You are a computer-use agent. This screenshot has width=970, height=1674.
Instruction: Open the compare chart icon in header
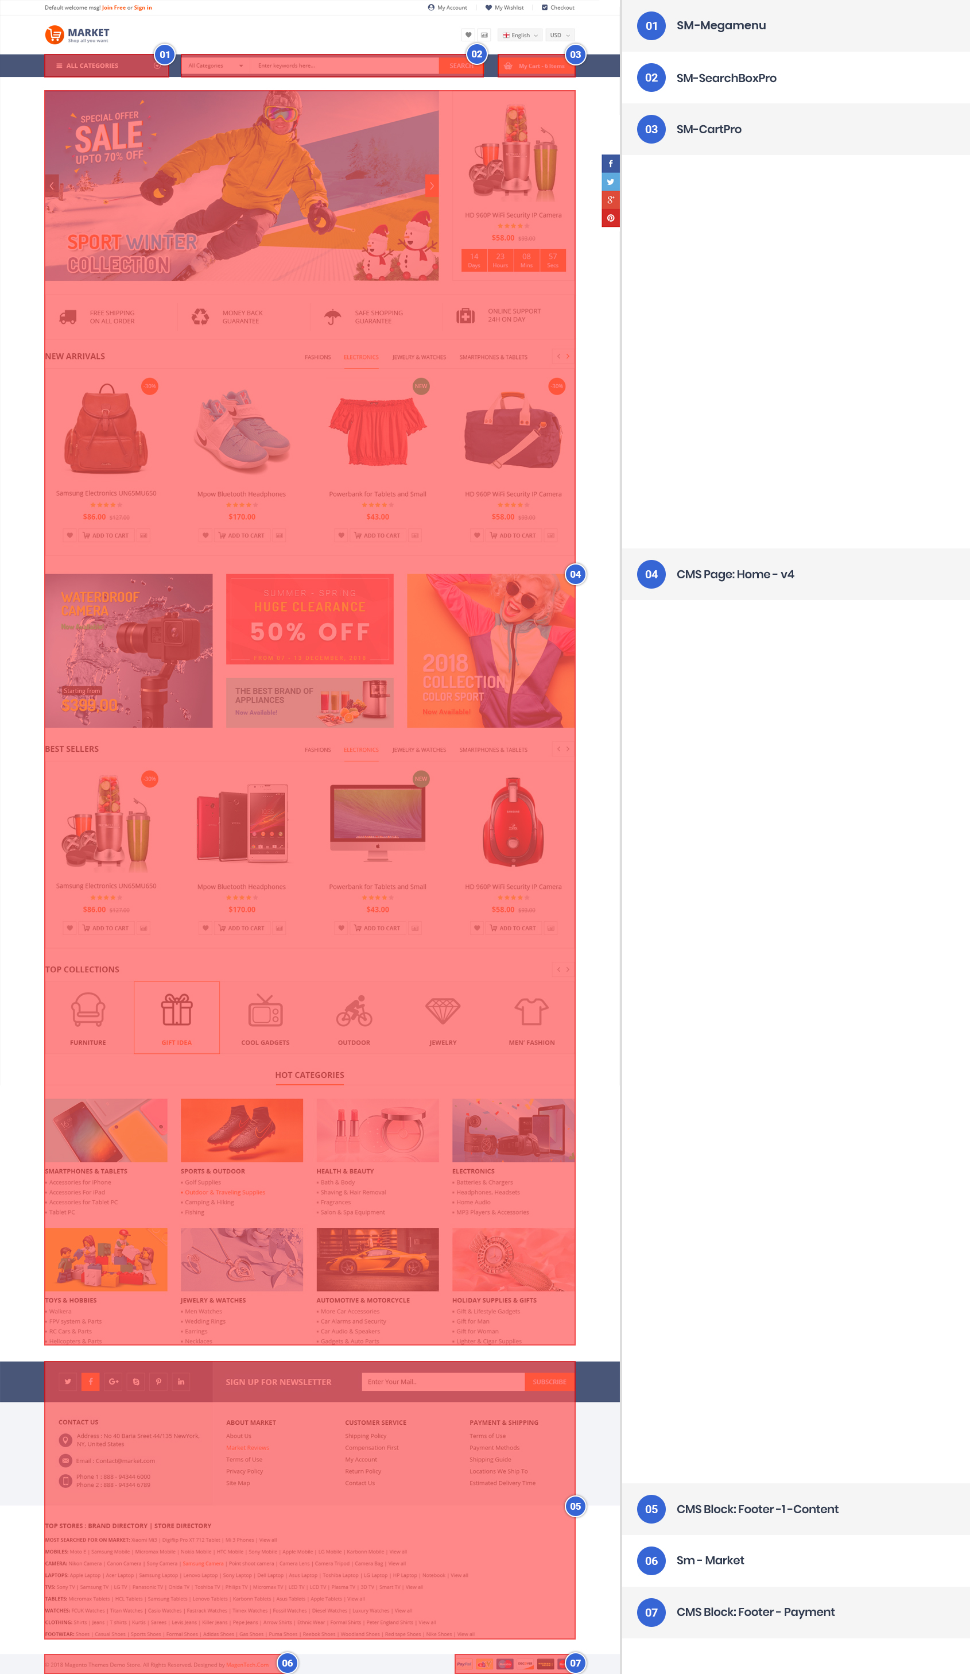[484, 35]
